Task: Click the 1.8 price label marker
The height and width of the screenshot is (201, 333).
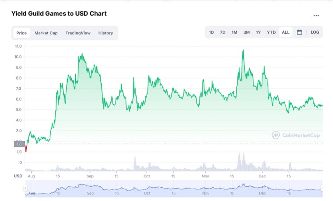Action: click(19, 144)
